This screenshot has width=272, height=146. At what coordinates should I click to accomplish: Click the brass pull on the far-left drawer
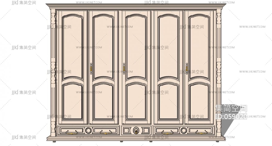[x=72, y=132]
